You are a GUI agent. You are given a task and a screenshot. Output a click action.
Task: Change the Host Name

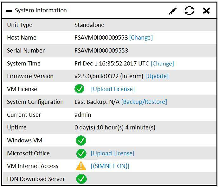tap(141, 38)
